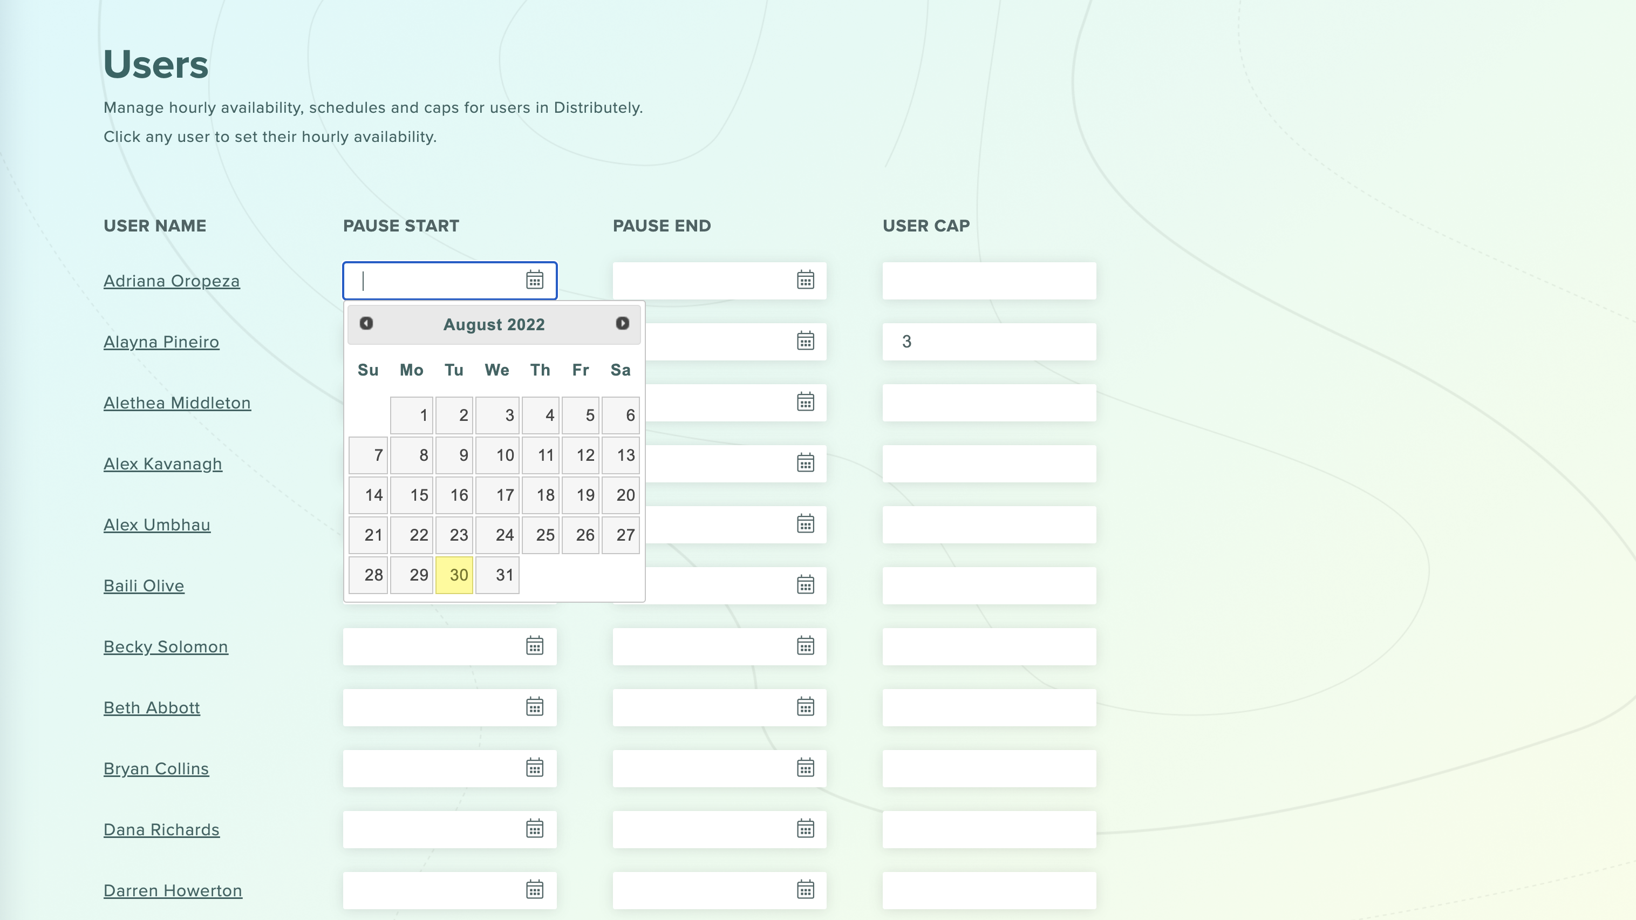This screenshot has height=920, width=1636.
Task: Open Pause End calendar for Adriana Oropeza
Action: (805, 280)
